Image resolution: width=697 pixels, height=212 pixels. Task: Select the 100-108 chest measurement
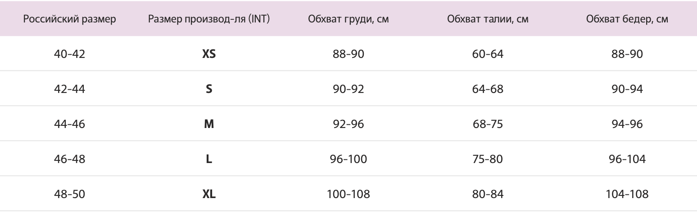tap(348, 194)
